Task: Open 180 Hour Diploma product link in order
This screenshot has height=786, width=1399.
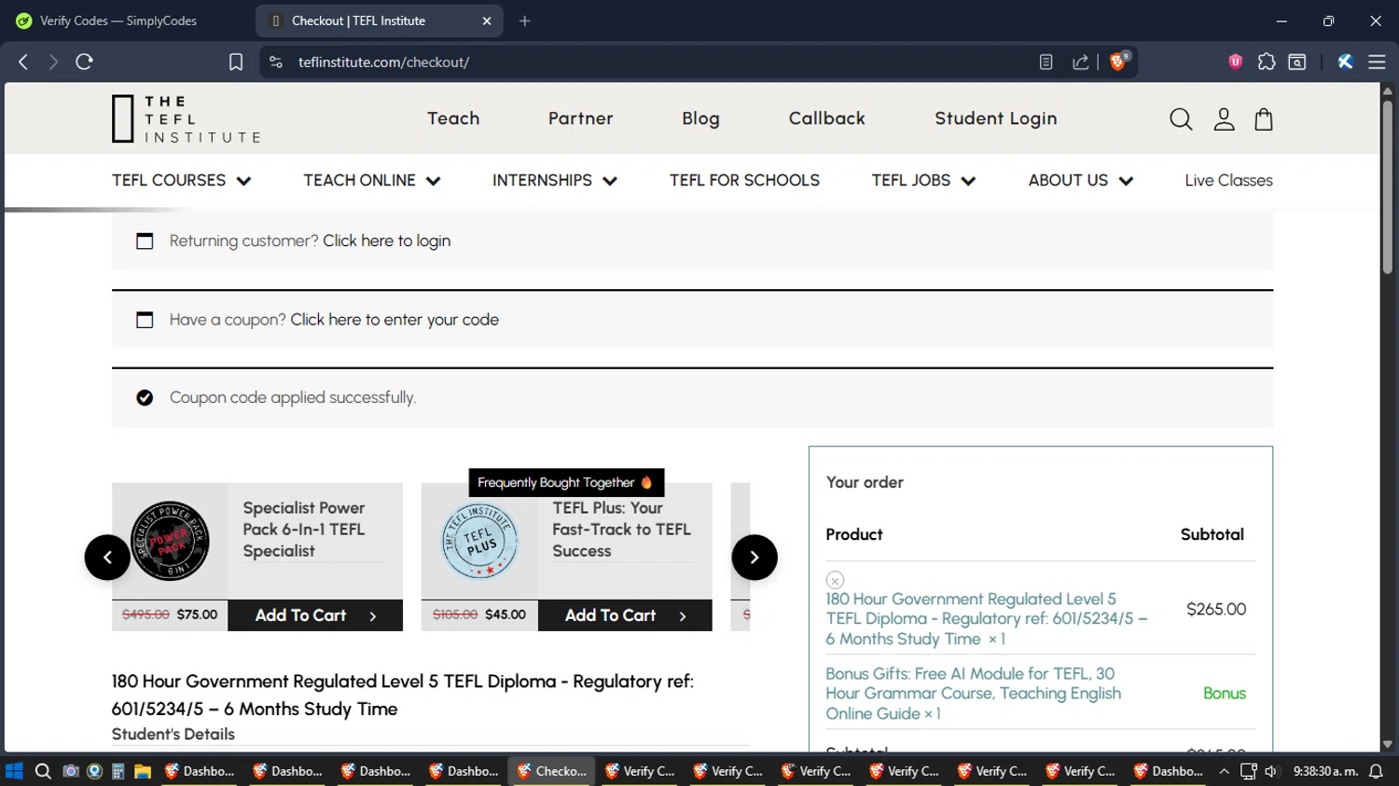Action: (x=987, y=619)
